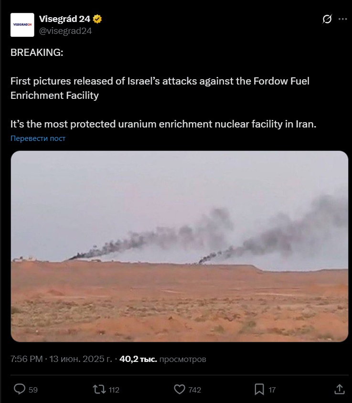
Task: Click the post text about Fordow
Action: tap(163, 88)
